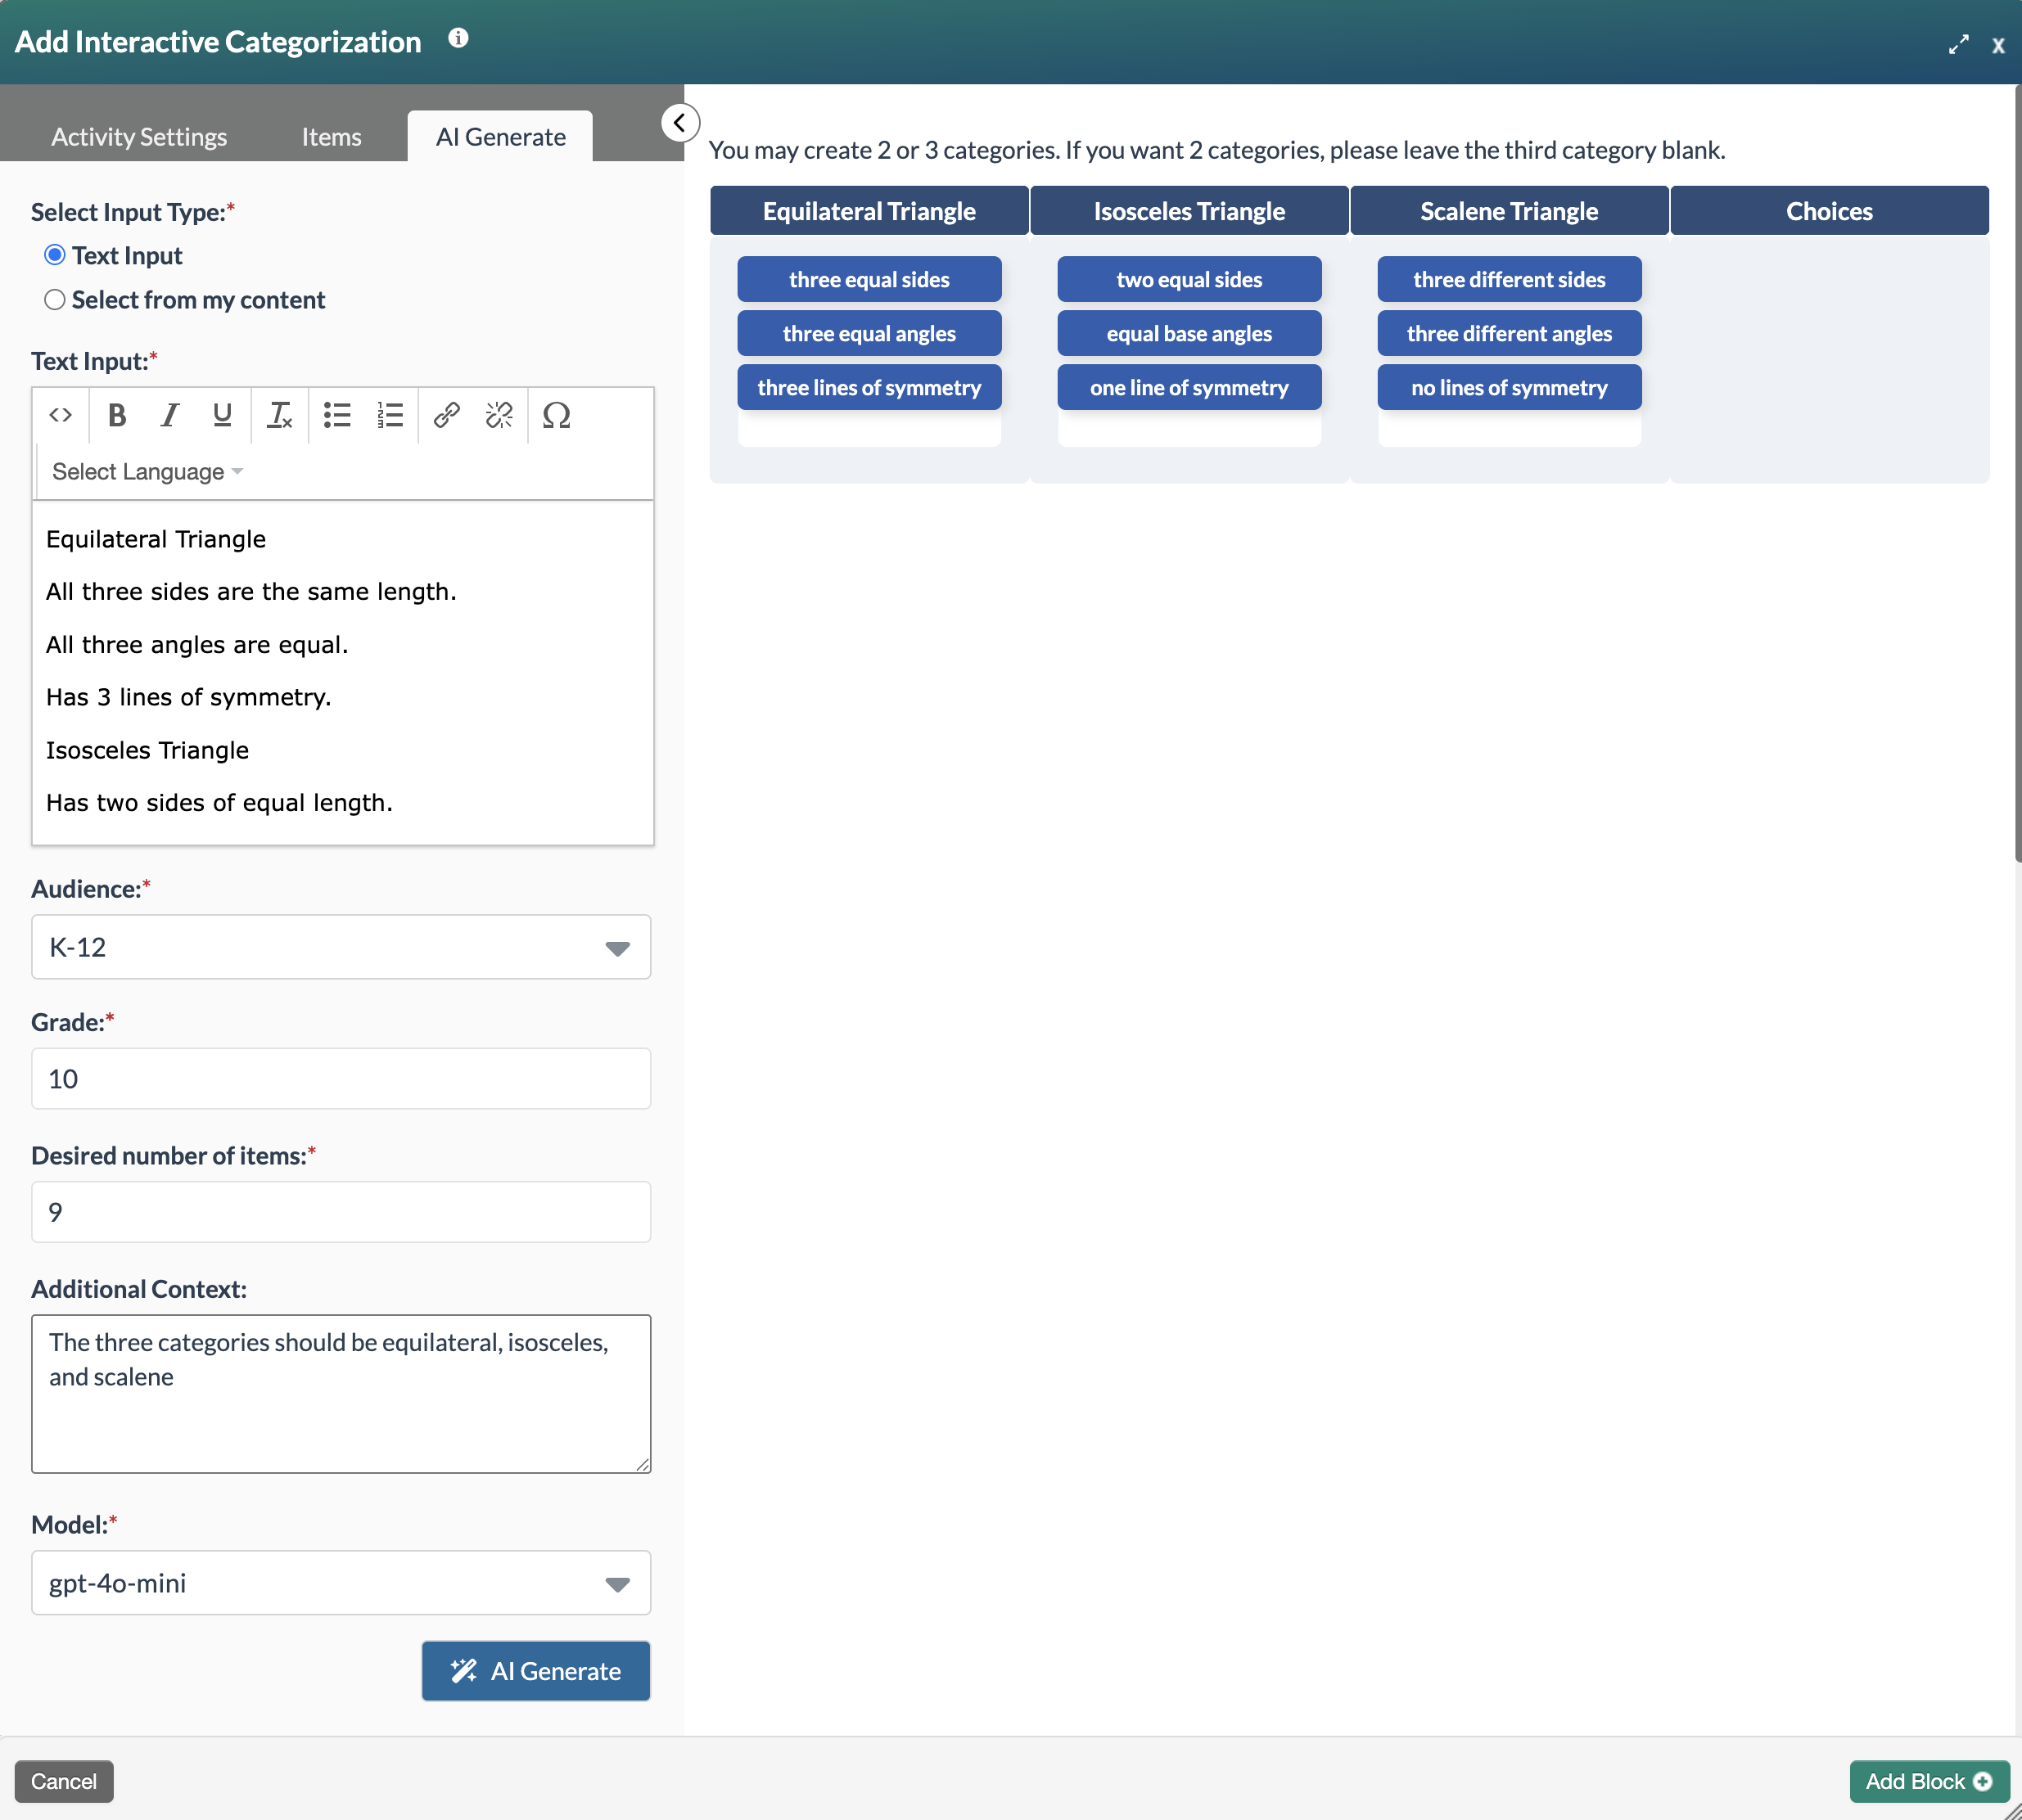This screenshot has height=1820, width=2022.
Task: Switch to the Items tab
Action: (x=332, y=136)
